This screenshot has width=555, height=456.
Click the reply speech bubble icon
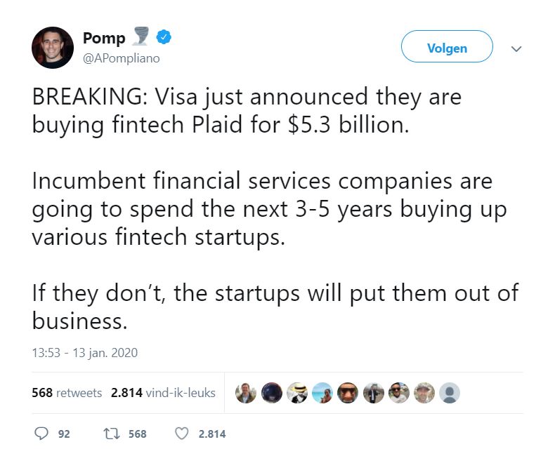point(41,434)
